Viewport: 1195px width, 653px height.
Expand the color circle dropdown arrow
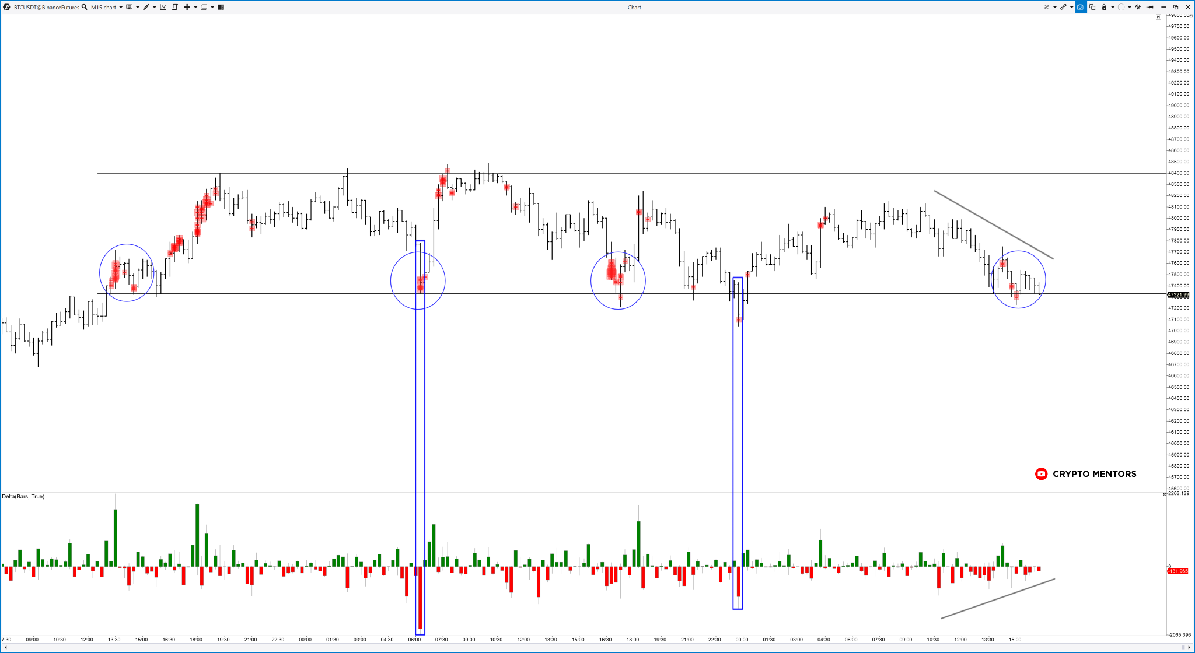(1130, 8)
